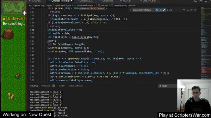The height and width of the screenshot is (118, 211).
Task: Click the Open Changes icon in editor toolbar
Action: 195,1
